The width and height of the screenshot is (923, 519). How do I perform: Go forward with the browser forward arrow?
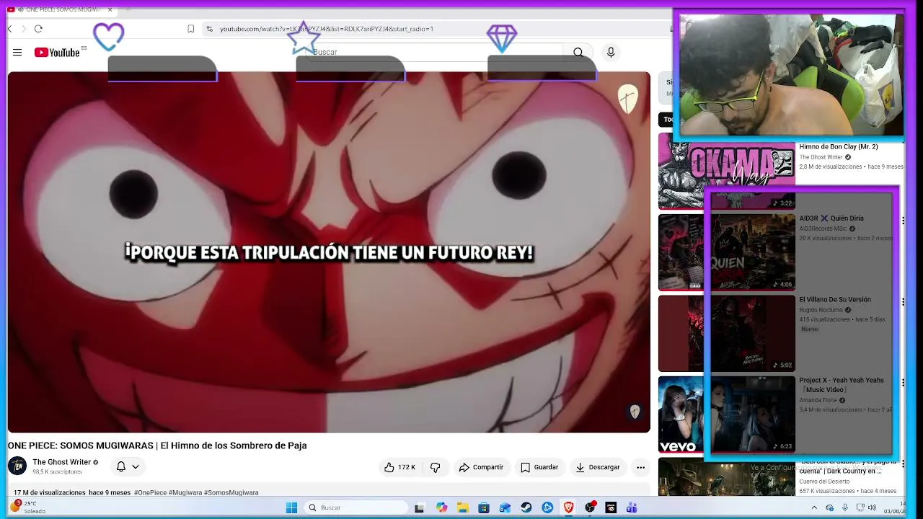pyautogui.click(x=24, y=29)
